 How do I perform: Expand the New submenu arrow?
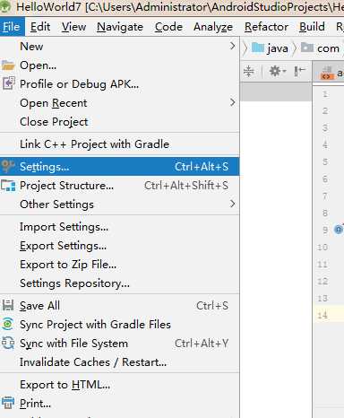(x=233, y=46)
